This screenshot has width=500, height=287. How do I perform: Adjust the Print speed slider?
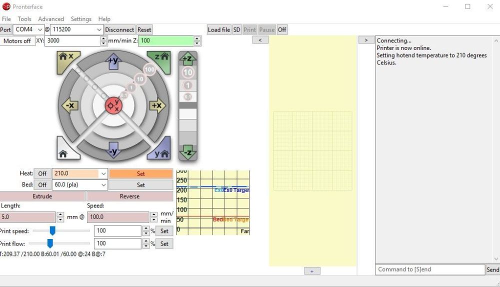[52, 230]
